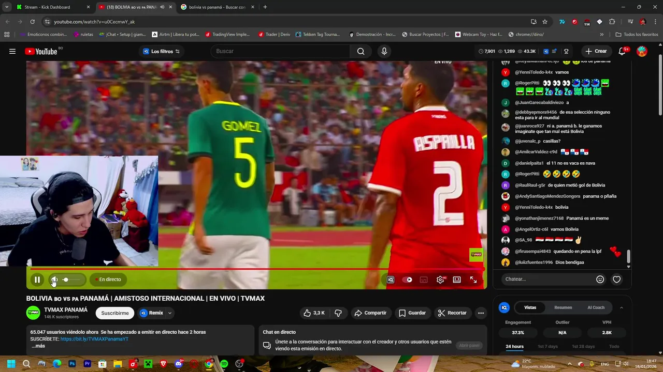Open the YouTube account avatar menu
Image resolution: width=663 pixels, height=372 pixels.
(642, 51)
